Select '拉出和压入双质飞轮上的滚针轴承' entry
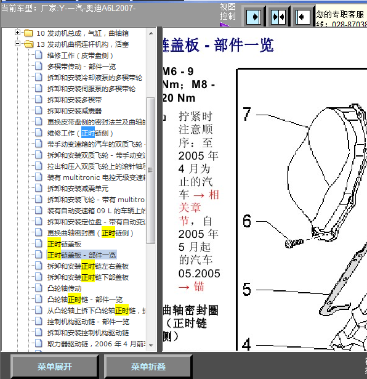The width and height of the screenshot is (367, 379). pyautogui.click(x=96, y=166)
